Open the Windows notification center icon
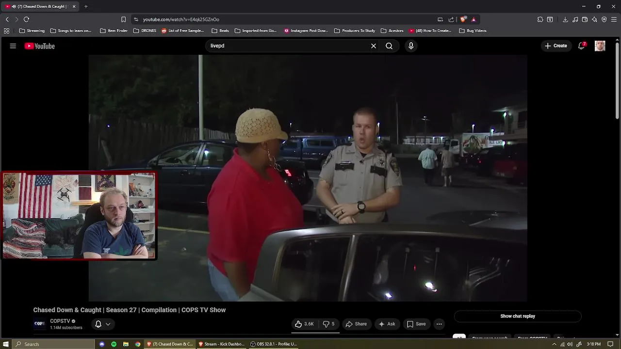The image size is (621, 349). click(x=610, y=344)
